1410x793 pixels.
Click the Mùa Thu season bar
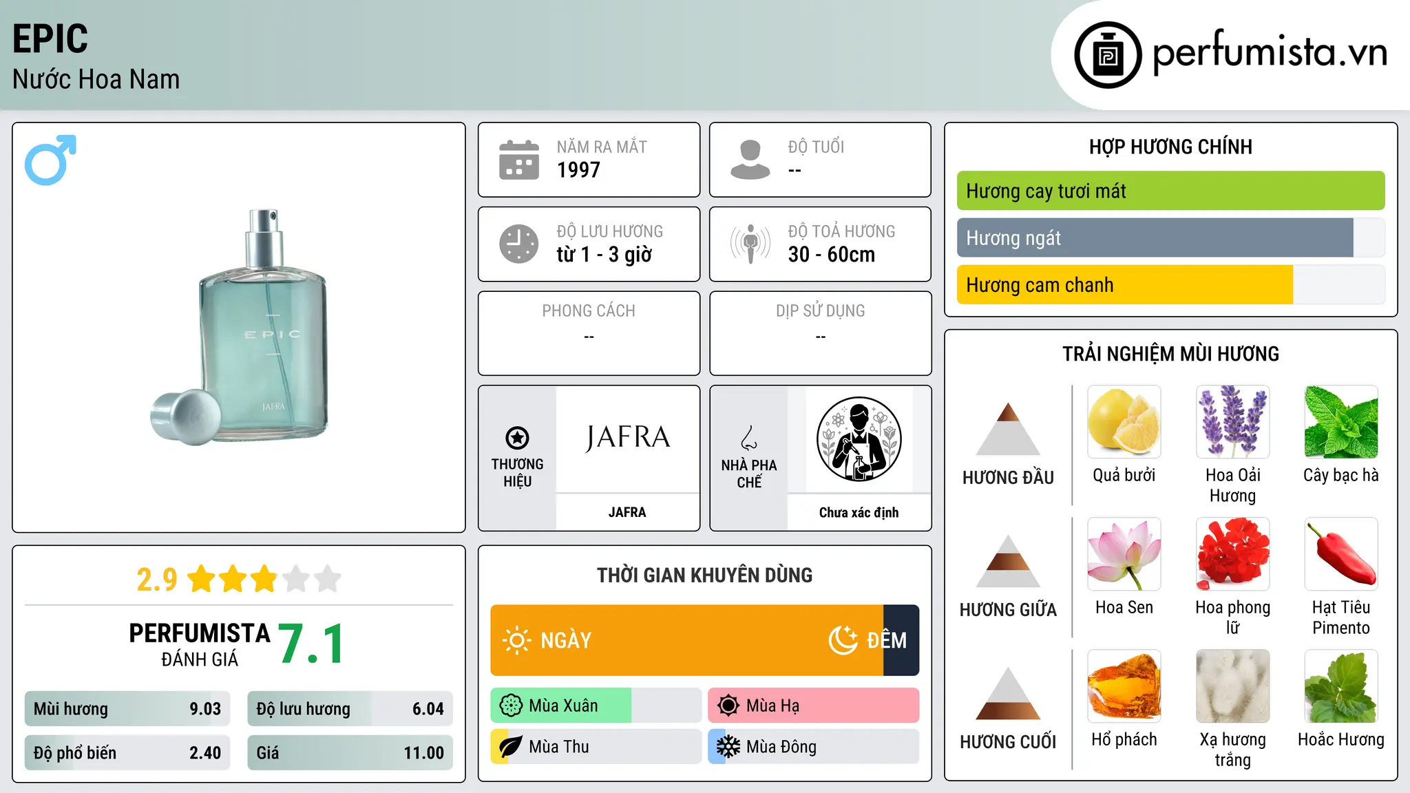pyautogui.click(x=596, y=747)
